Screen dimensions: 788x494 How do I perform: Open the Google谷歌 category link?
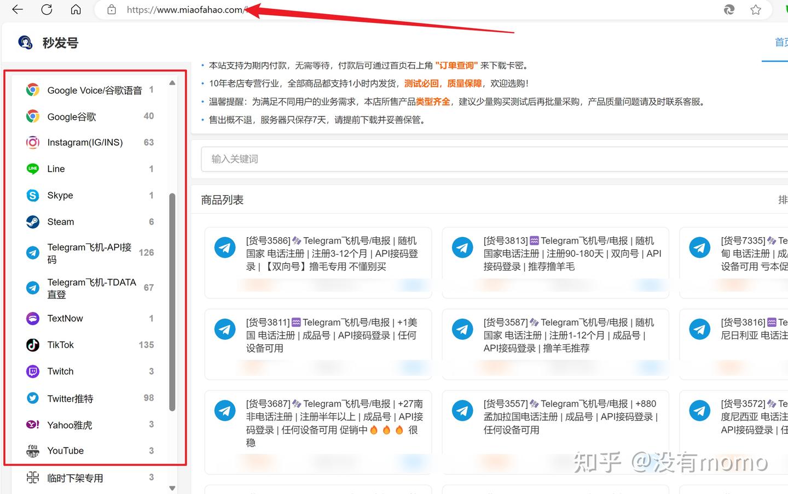click(71, 116)
